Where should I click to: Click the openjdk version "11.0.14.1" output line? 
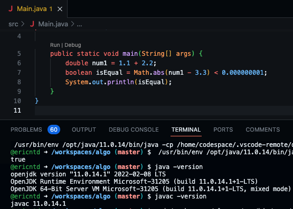(x=88, y=174)
